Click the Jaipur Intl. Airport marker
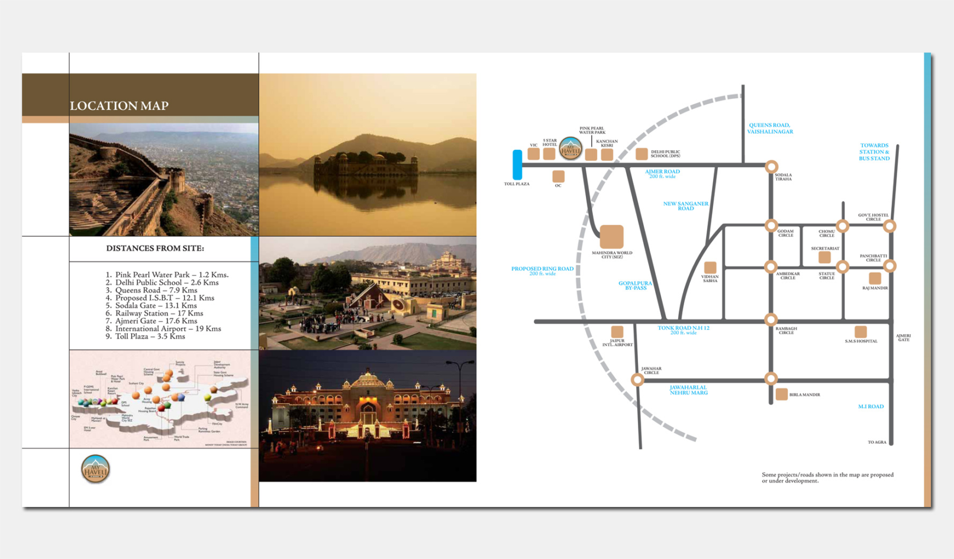The width and height of the screenshot is (954, 559). pyautogui.click(x=617, y=332)
